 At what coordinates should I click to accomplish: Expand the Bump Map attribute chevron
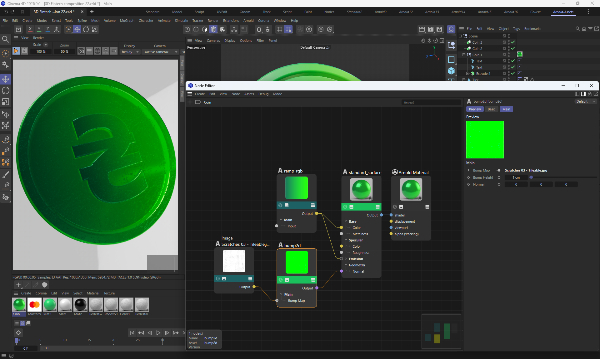click(468, 170)
